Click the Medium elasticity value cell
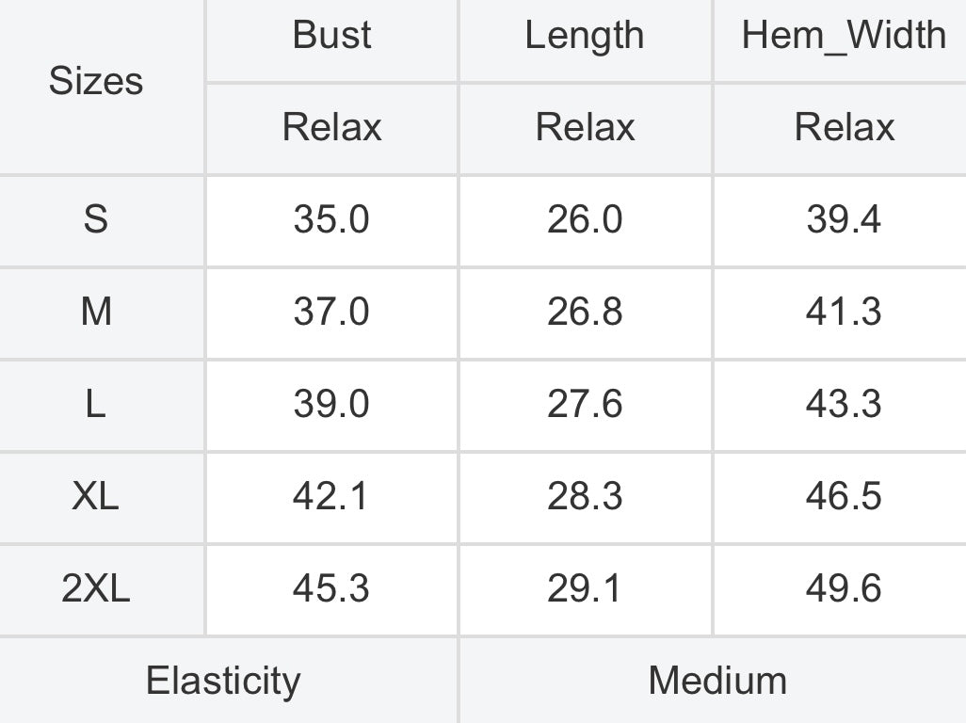 714,682
